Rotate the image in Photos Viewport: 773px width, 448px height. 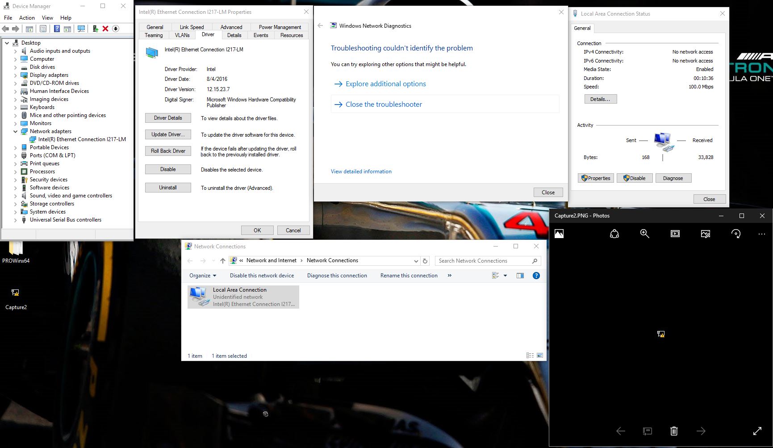pyautogui.click(x=735, y=234)
